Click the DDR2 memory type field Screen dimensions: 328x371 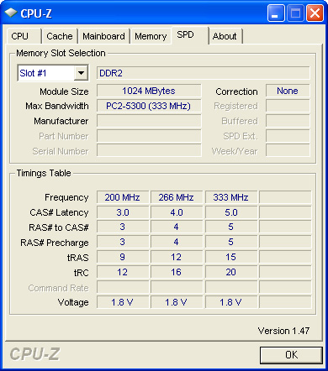(204, 73)
